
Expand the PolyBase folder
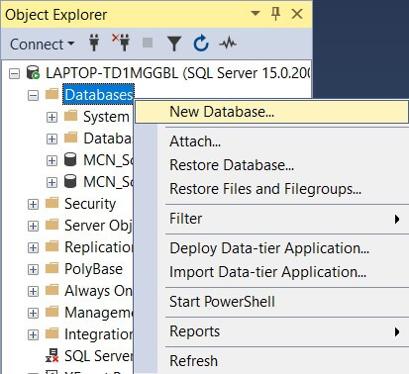click(33, 269)
